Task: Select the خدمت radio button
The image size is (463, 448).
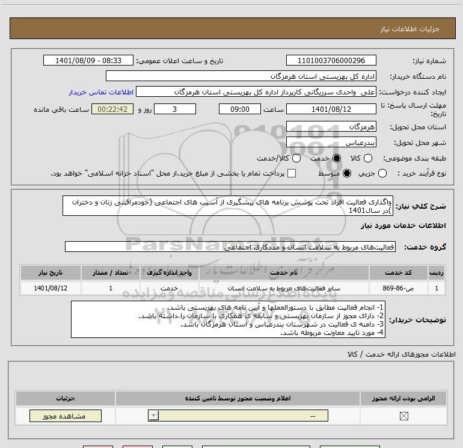Action: click(x=337, y=158)
